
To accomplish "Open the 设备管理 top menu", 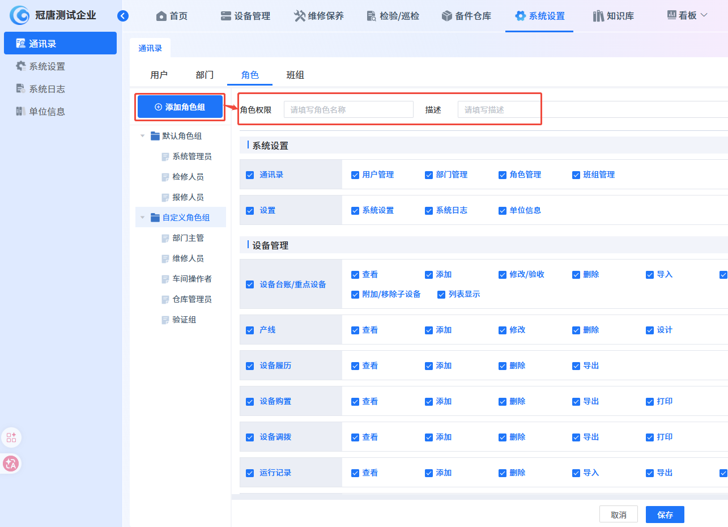I will click(245, 16).
